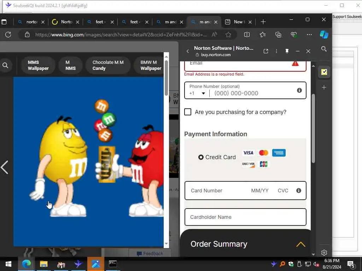362x271 pixels.
Task: Click the phone number info icon
Action: click(x=299, y=90)
